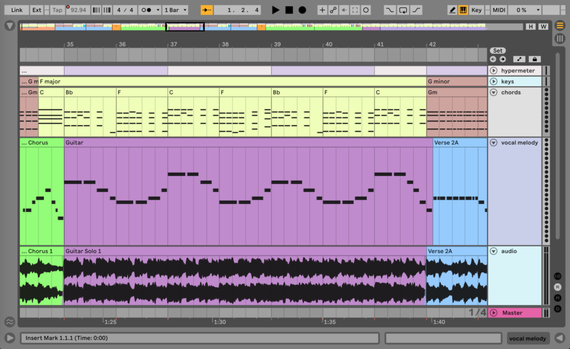Unfold the keys track
The height and width of the screenshot is (349, 570).
[494, 81]
